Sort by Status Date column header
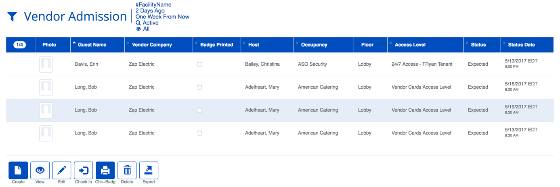The width and height of the screenshot is (560, 187). tap(521, 45)
